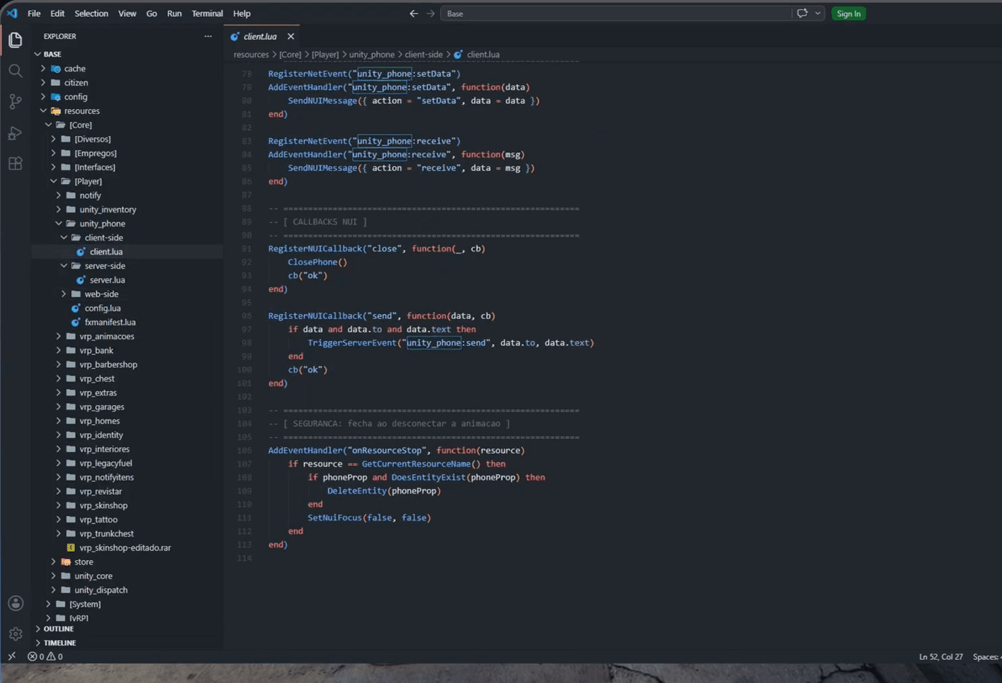Open the Help menu

[x=242, y=14]
